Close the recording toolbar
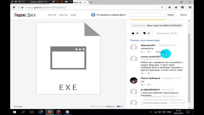The image size is (204, 115). [x=71, y=2]
